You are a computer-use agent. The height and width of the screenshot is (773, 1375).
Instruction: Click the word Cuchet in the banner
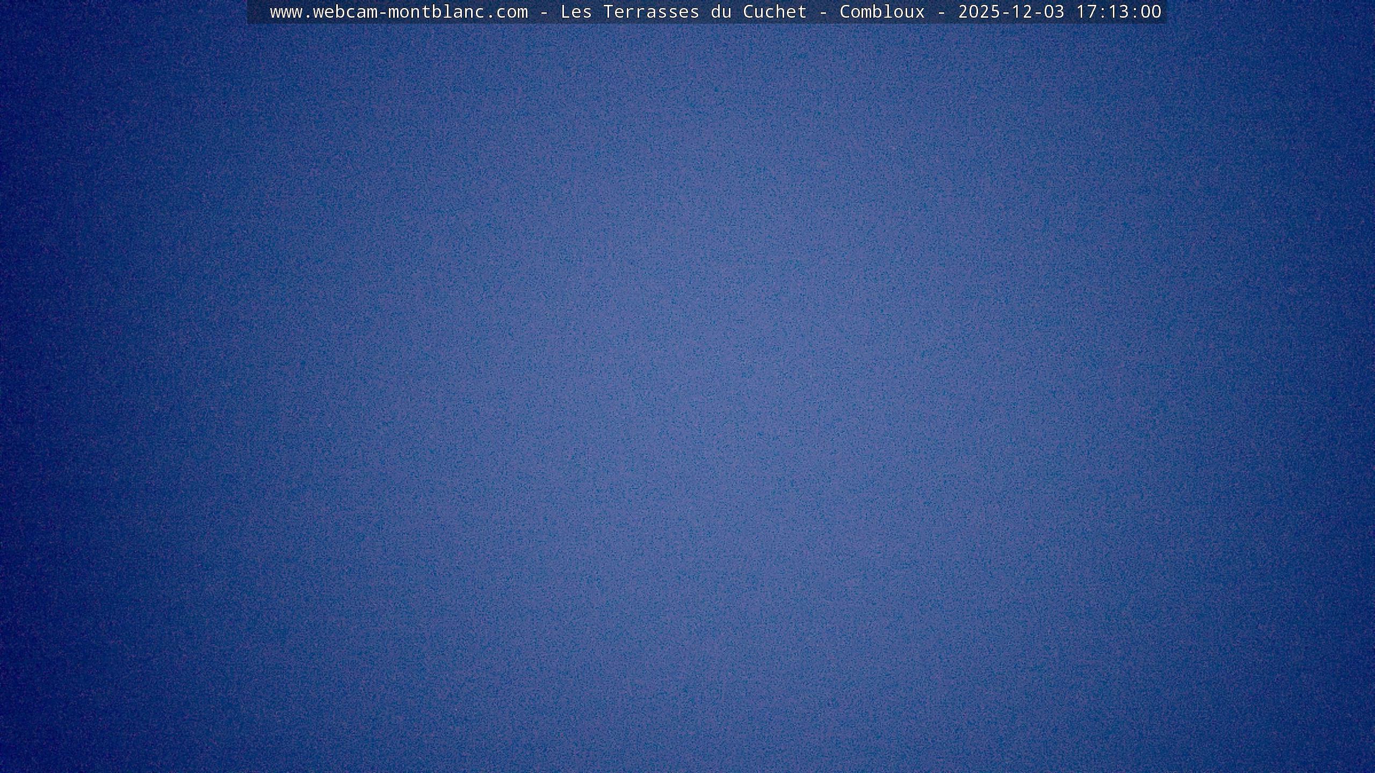[775, 12]
